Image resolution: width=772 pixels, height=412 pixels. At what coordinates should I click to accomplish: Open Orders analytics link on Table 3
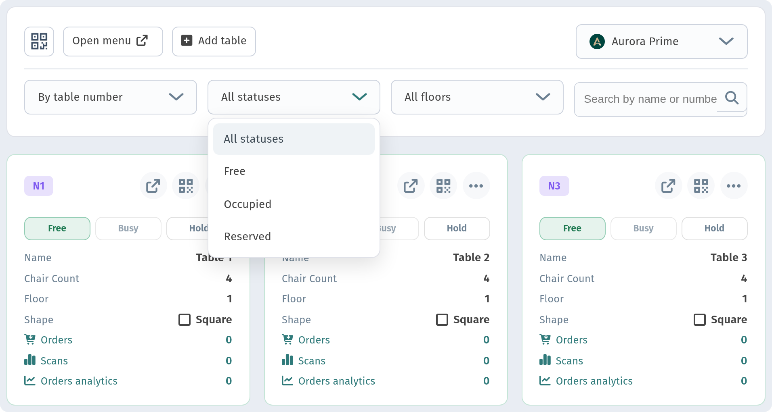pyautogui.click(x=594, y=381)
